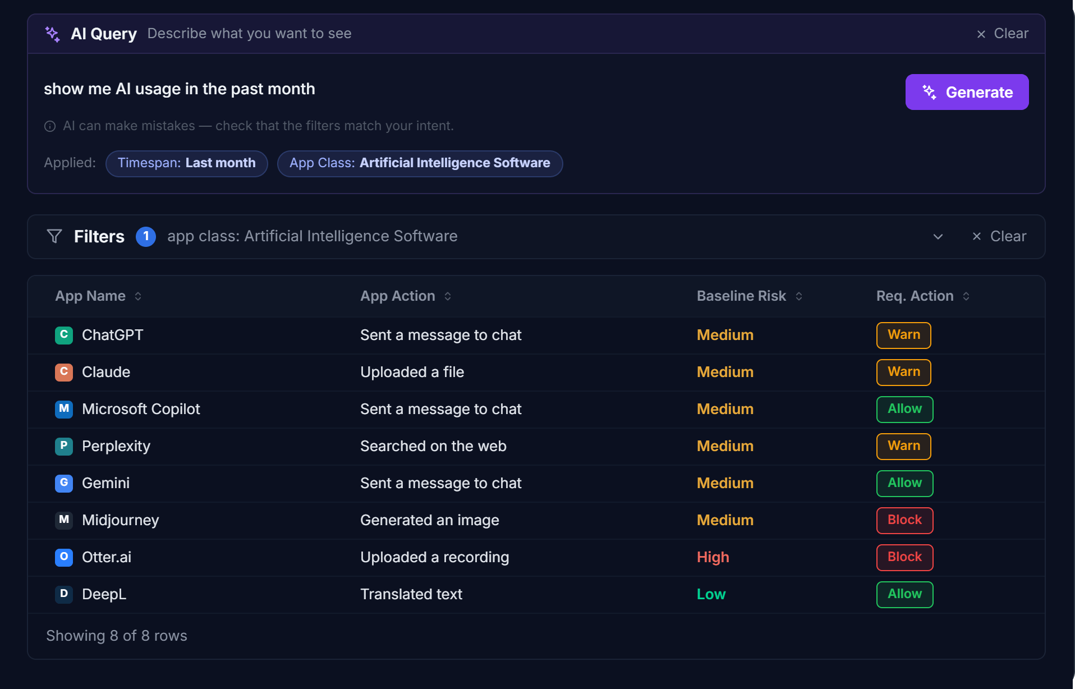Image resolution: width=1075 pixels, height=689 pixels.
Task: Click the DeepL app icon
Action: coord(64,594)
